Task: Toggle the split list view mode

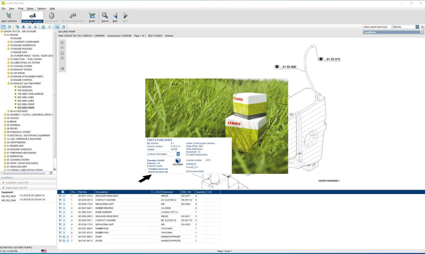Action: pyautogui.click(x=9, y=27)
